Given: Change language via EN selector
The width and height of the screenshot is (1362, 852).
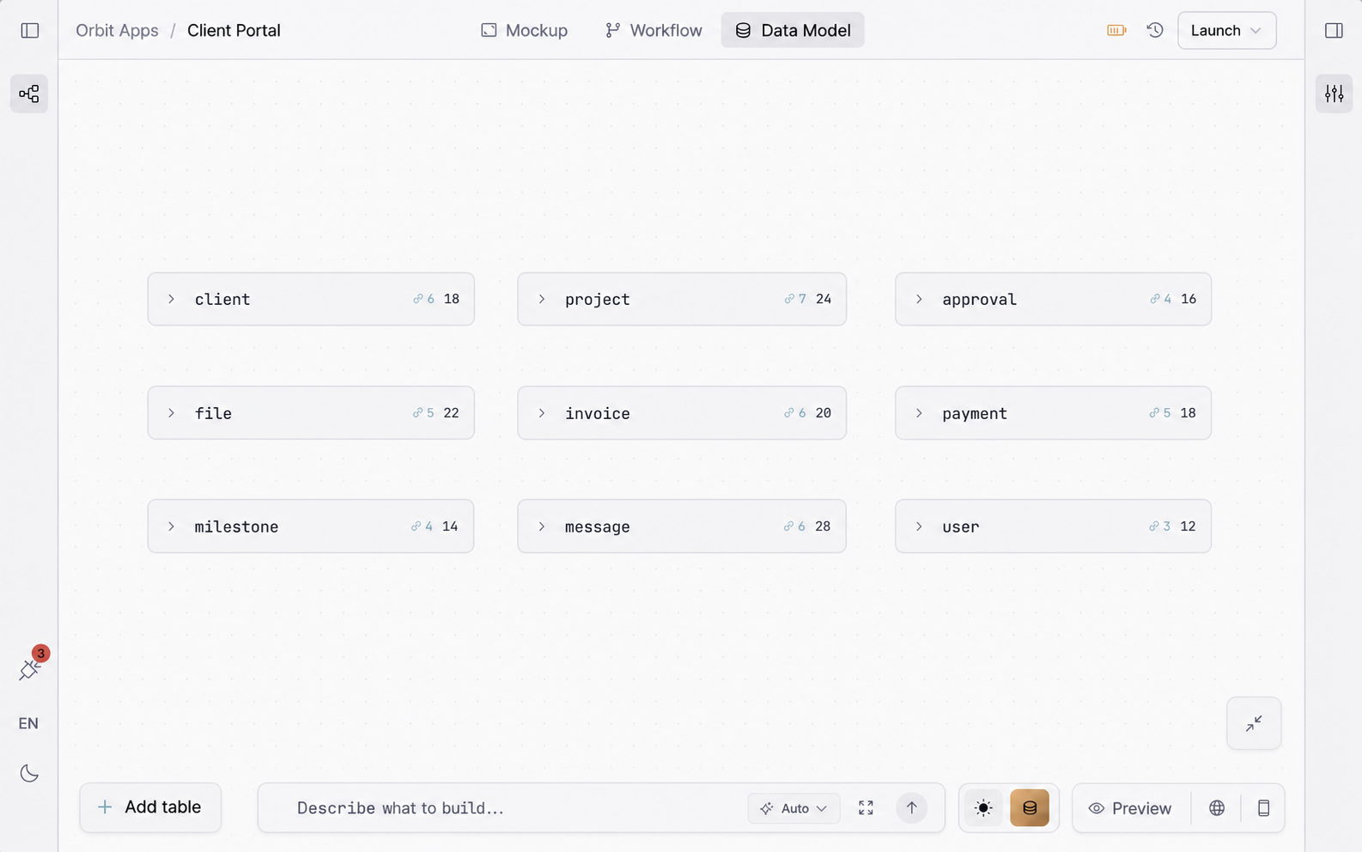Looking at the screenshot, I should coord(28,723).
